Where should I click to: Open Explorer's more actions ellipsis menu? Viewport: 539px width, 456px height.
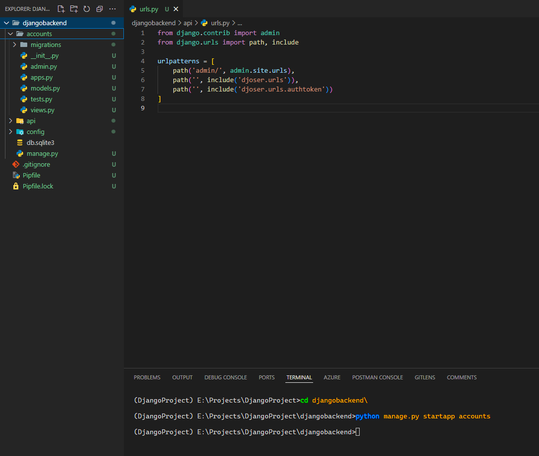tap(112, 9)
